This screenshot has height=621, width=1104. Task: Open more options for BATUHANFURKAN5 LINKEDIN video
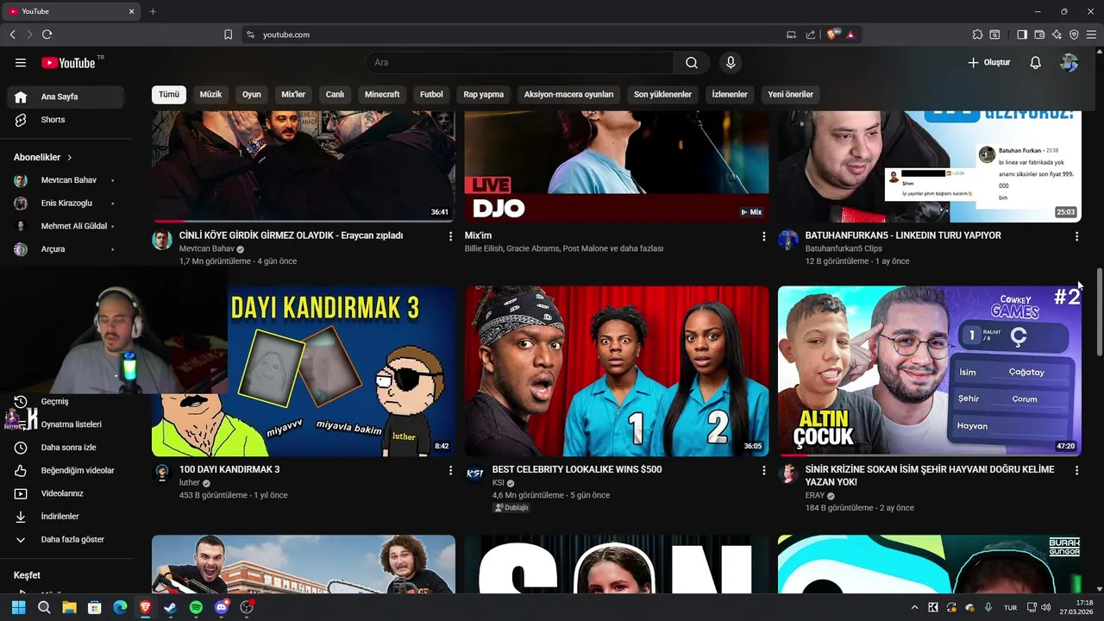[x=1076, y=236]
